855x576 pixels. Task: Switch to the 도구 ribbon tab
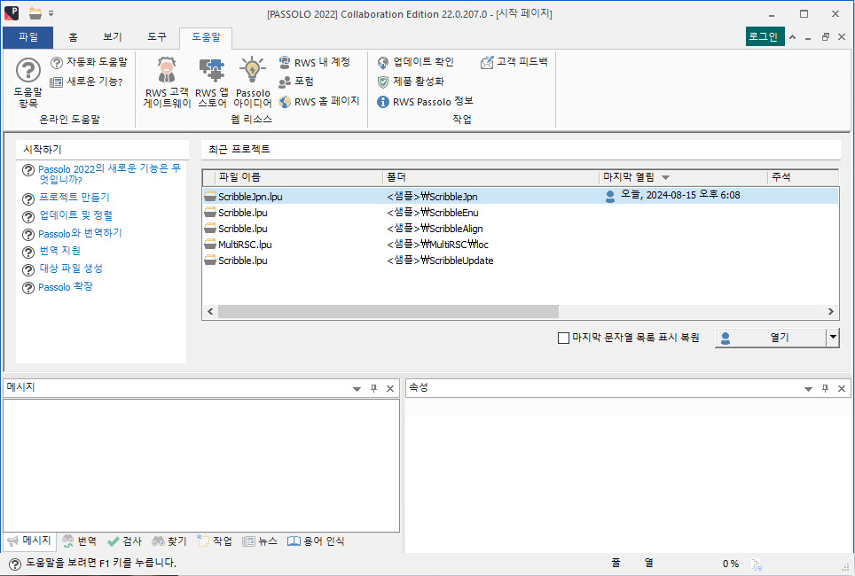156,37
